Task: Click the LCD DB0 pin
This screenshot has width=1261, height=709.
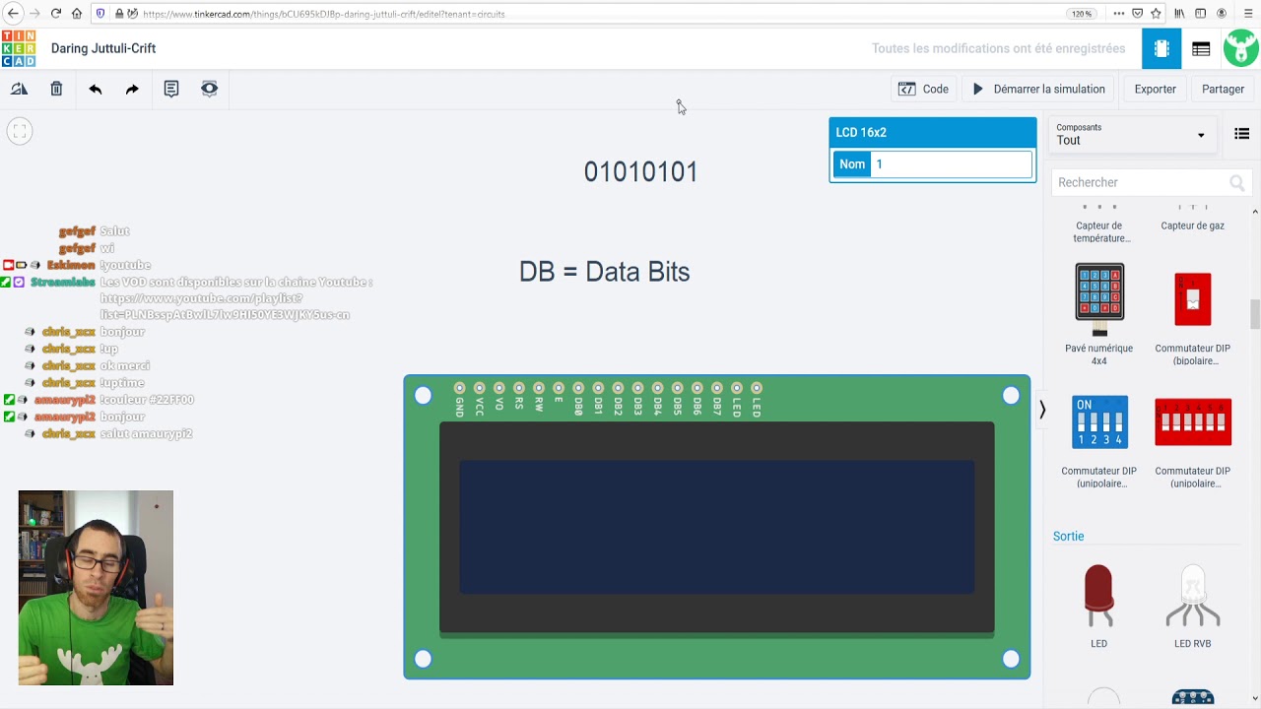Action: tap(578, 388)
